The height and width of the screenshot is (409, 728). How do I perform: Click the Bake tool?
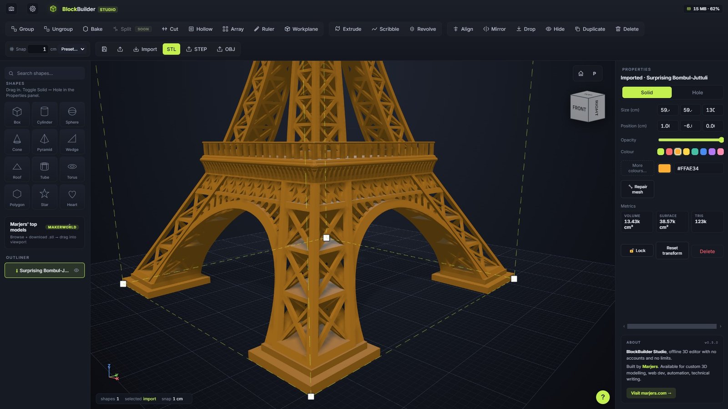coord(92,29)
